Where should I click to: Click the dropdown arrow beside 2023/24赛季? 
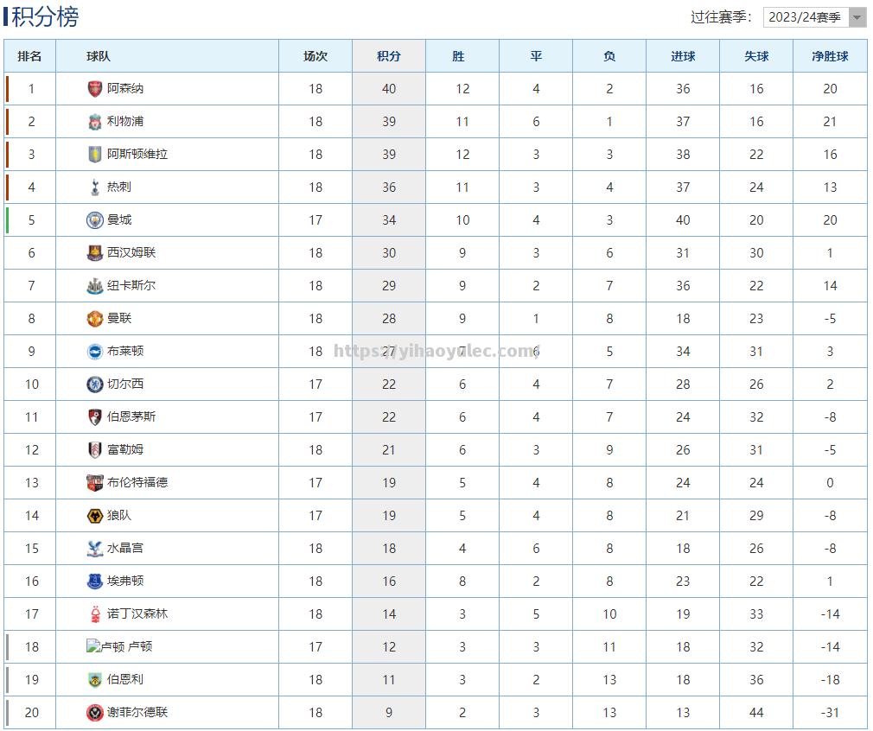coord(857,17)
